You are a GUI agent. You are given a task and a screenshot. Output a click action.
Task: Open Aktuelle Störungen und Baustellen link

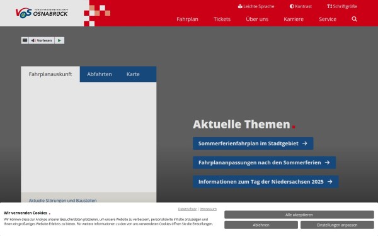pyautogui.click(x=62, y=200)
